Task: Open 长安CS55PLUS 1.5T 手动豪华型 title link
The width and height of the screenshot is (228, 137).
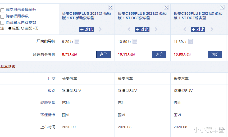Action: (x=86, y=16)
